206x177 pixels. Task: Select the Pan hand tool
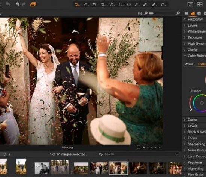pos(86,4)
